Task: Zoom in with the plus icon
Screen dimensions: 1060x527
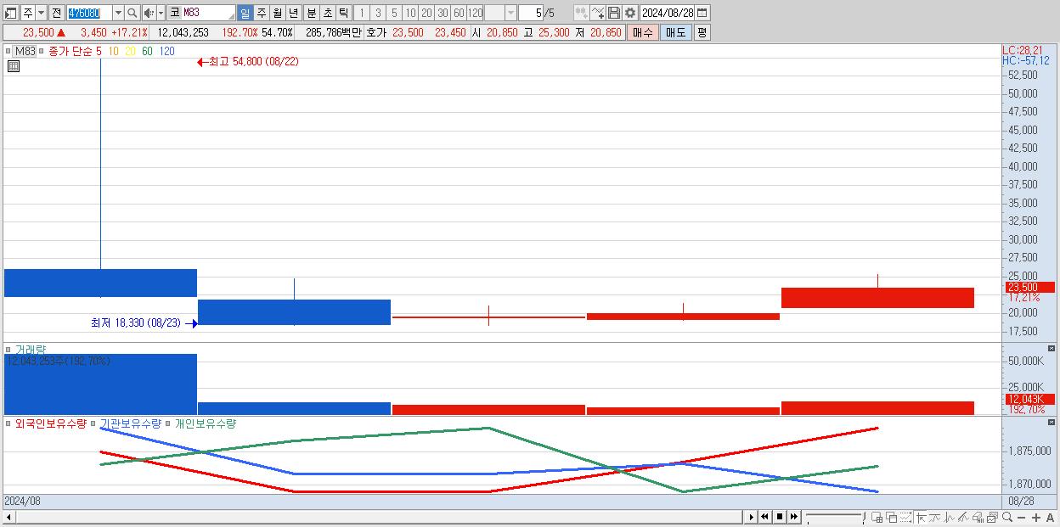Action: 1036,518
